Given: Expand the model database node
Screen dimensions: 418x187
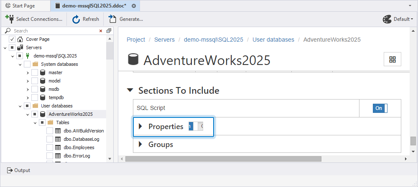Looking at the screenshot, I should 28,81.
